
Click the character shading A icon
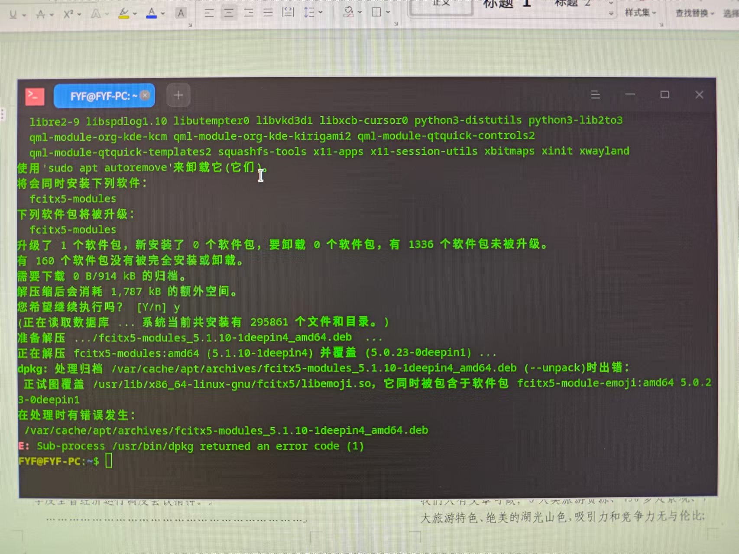[181, 13]
